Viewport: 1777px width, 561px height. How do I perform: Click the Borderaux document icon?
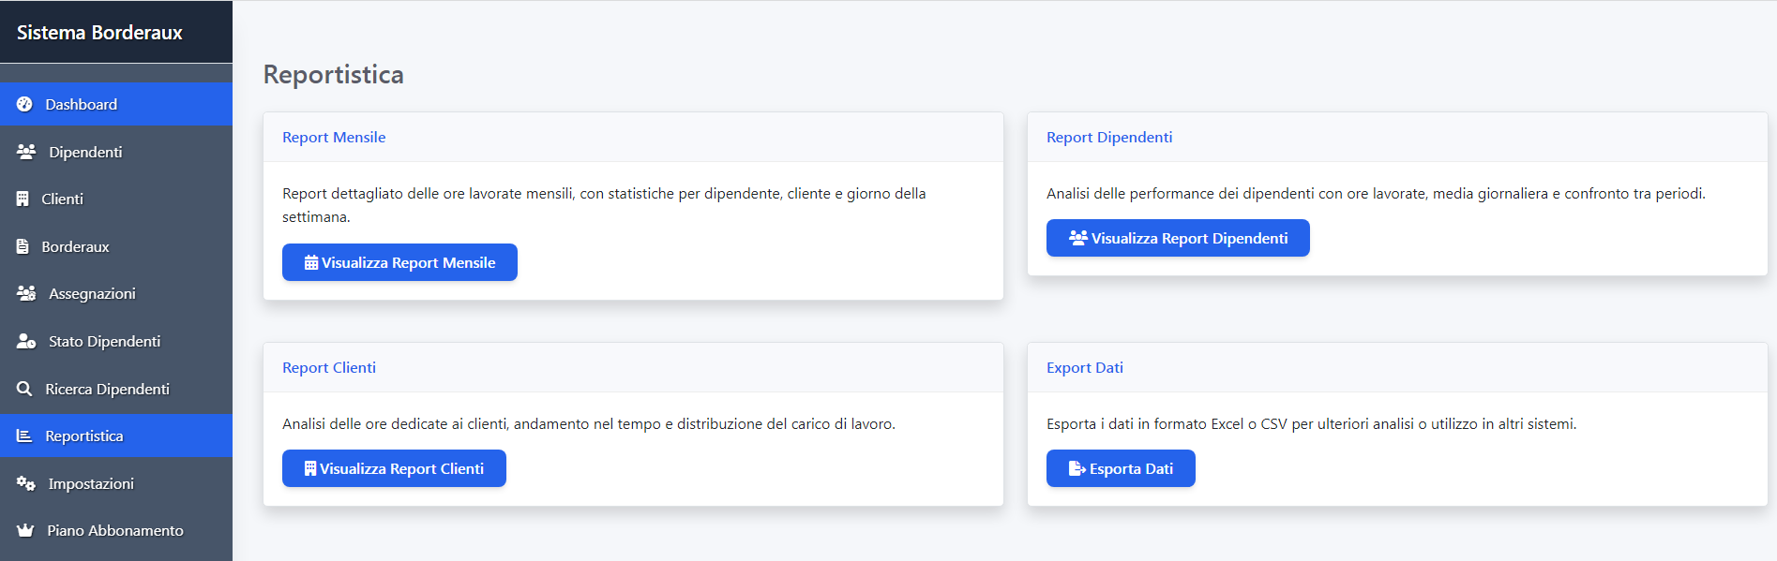point(23,246)
